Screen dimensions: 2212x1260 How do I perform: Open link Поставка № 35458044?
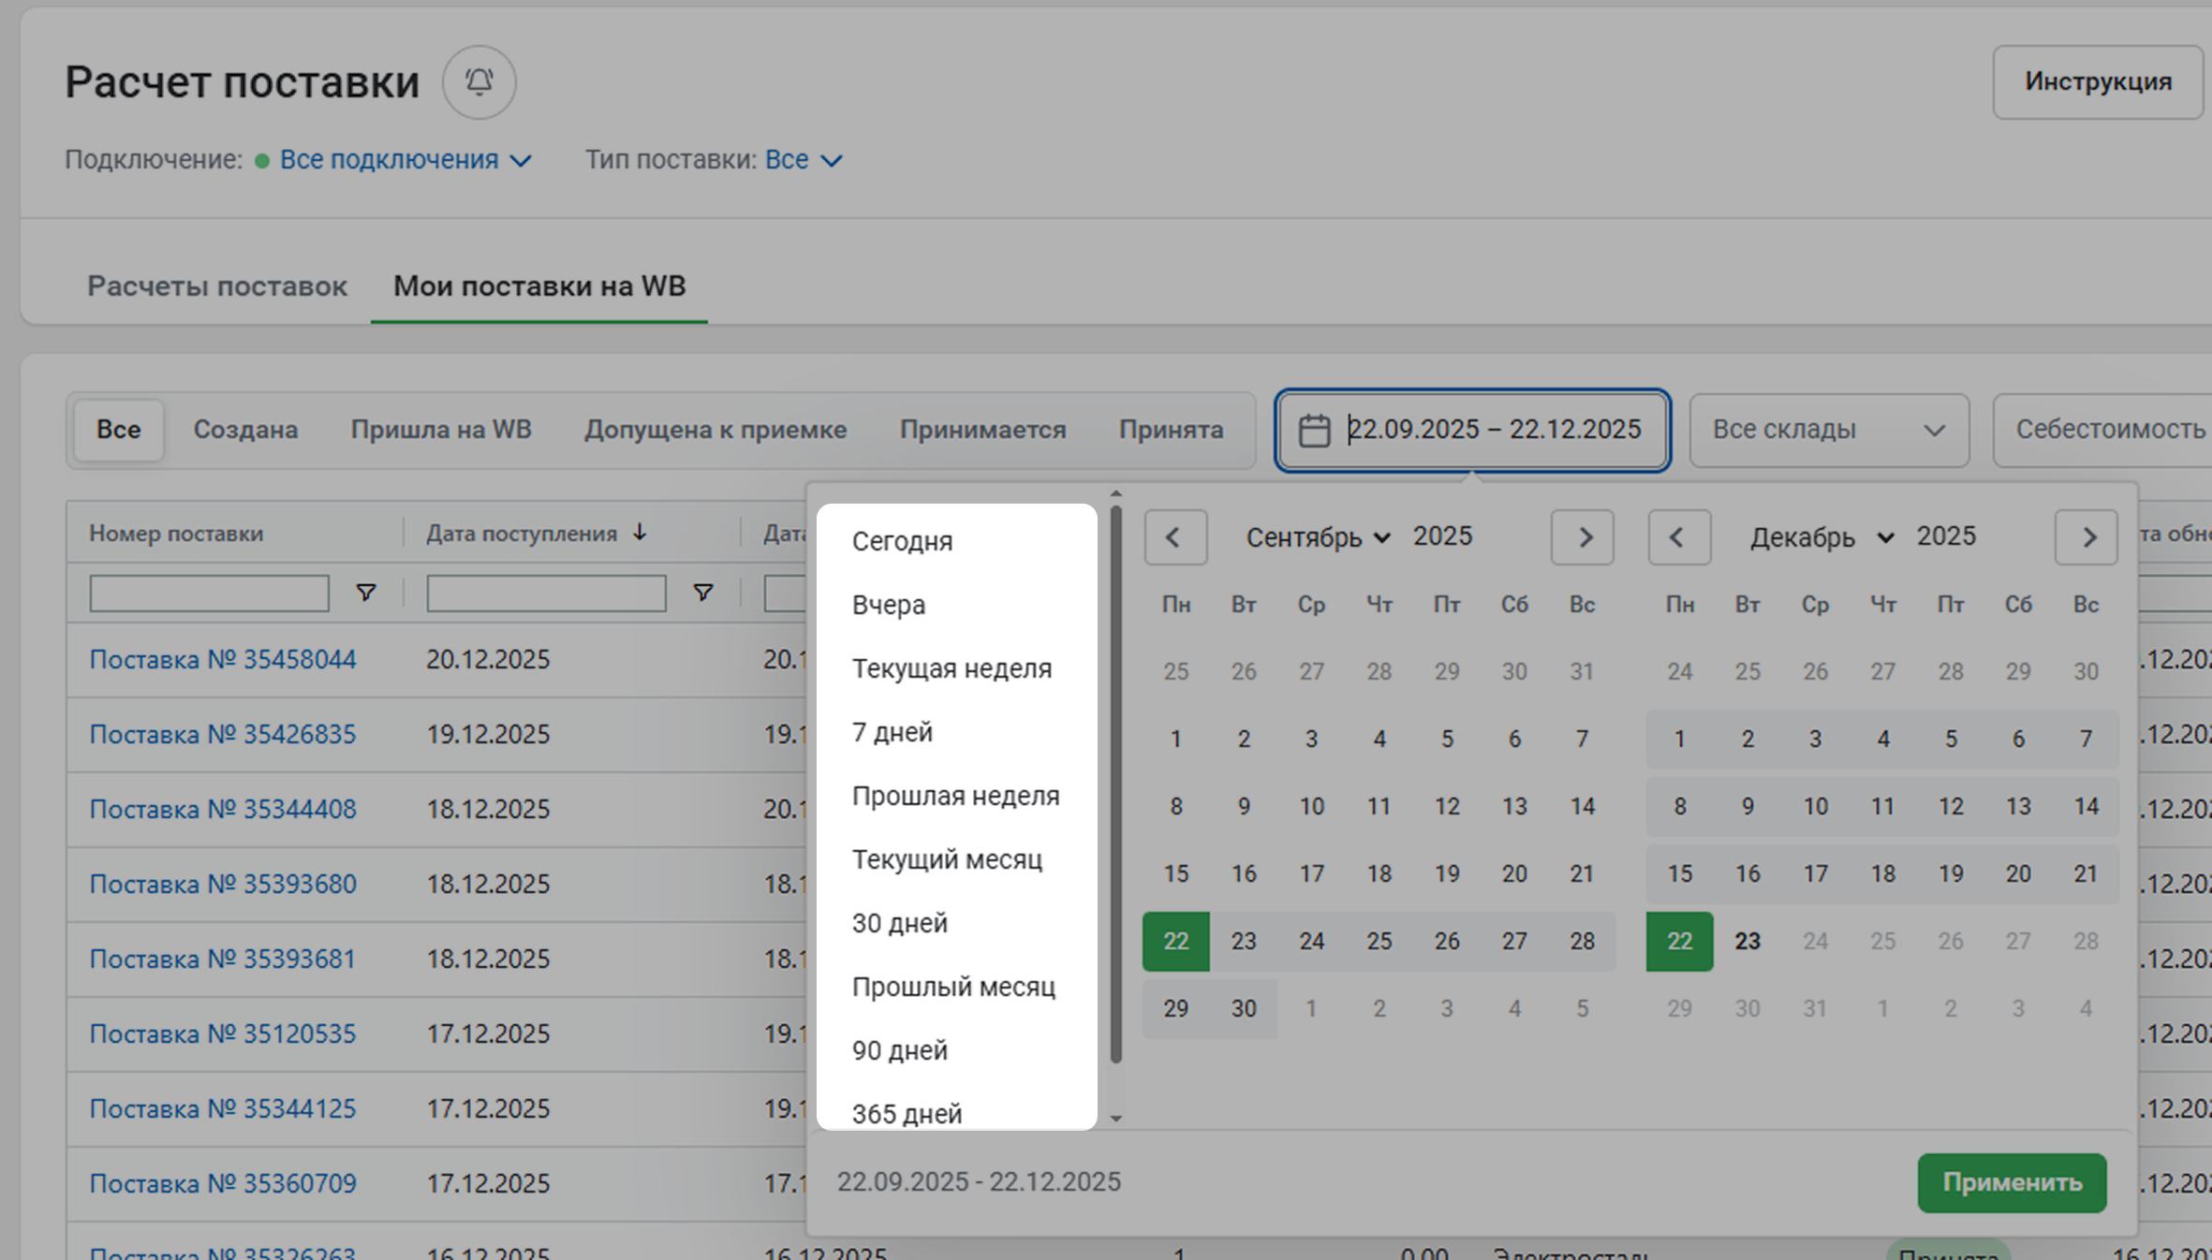click(x=223, y=660)
